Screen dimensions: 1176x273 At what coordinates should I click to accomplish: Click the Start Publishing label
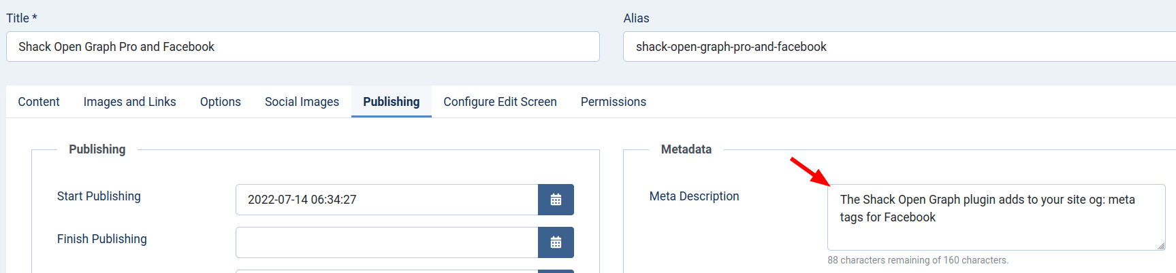99,196
